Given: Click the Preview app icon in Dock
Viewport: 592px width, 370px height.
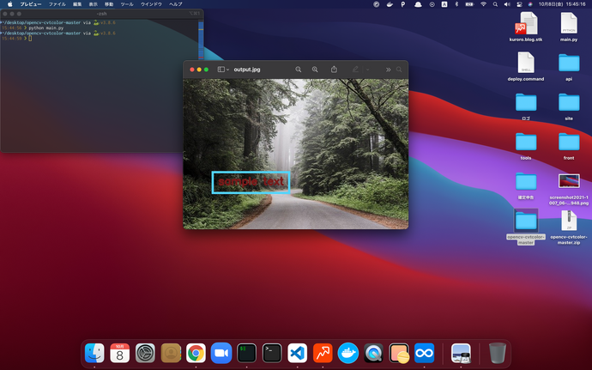Looking at the screenshot, I should pyautogui.click(x=461, y=353).
